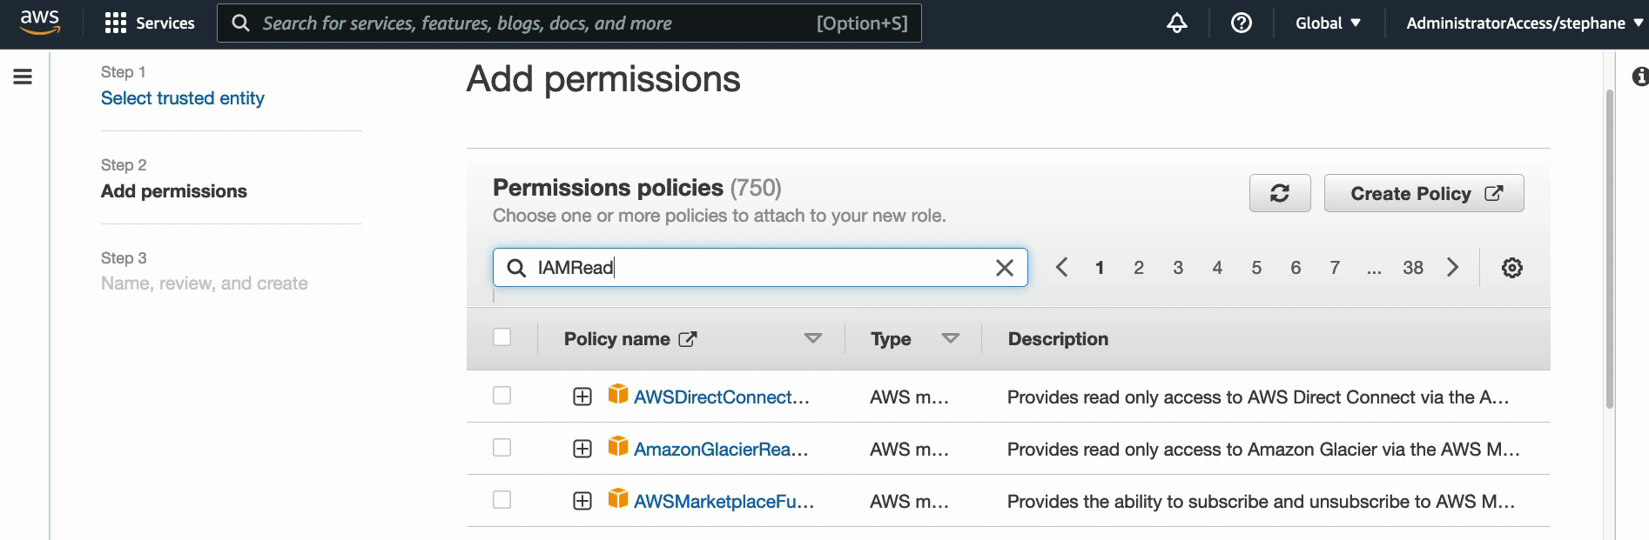
Task: Clear the IAMRead search text
Action: click(1005, 268)
